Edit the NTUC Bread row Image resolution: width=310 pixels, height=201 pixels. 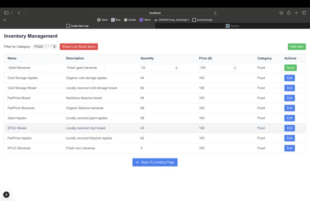pyautogui.click(x=290, y=128)
